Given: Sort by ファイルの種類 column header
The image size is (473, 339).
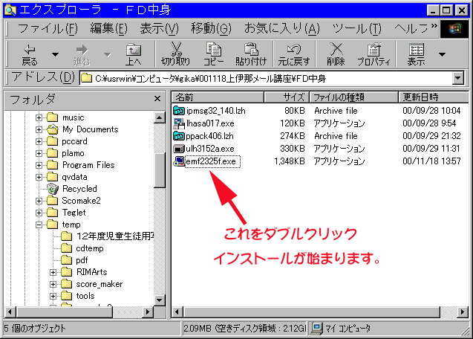Looking at the screenshot, I should [354, 97].
